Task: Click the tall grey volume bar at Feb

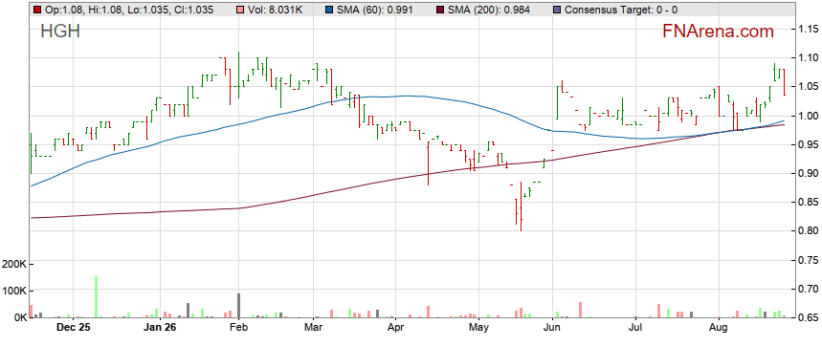Action: (238, 306)
